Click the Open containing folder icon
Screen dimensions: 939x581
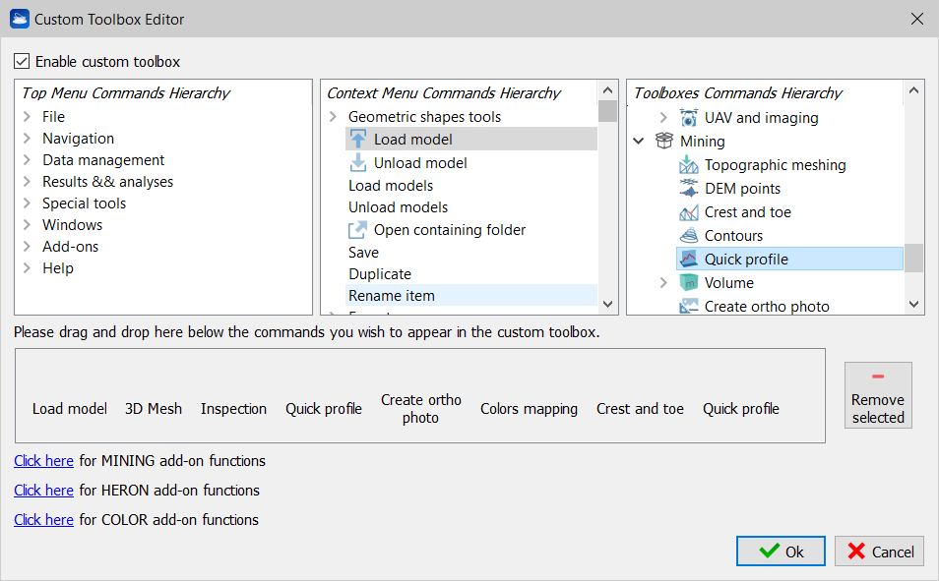[358, 230]
